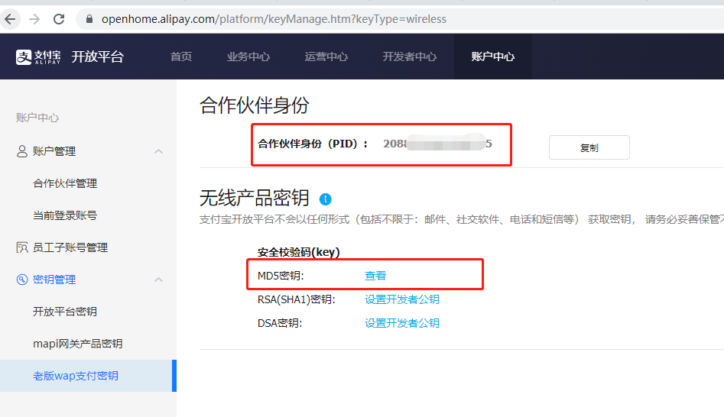Screen dimensions: 724x417
Task: Click the 安全校验码(key) heading
Action: click(x=299, y=252)
